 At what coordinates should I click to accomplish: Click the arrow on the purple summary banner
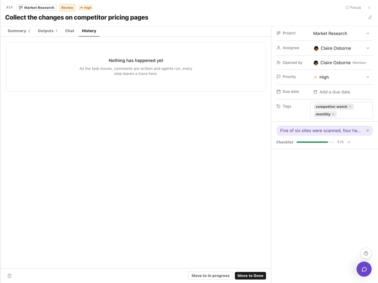pos(367,130)
